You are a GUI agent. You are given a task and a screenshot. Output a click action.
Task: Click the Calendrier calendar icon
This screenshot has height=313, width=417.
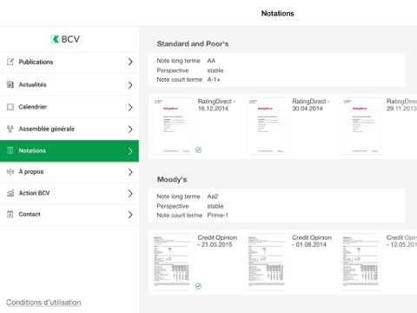pos(10,107)
